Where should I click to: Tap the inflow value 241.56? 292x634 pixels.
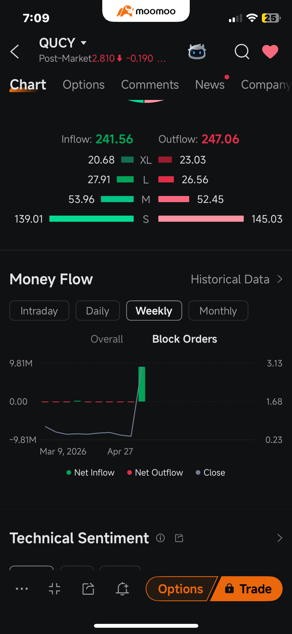coord(114,139)
